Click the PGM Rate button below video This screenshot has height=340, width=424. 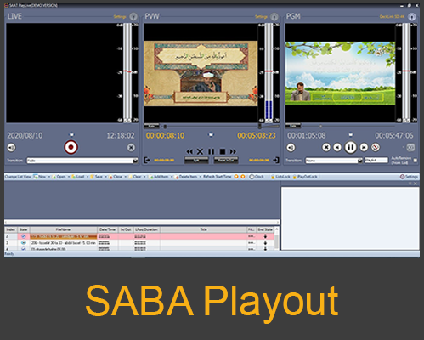click(x=293, y=126)
